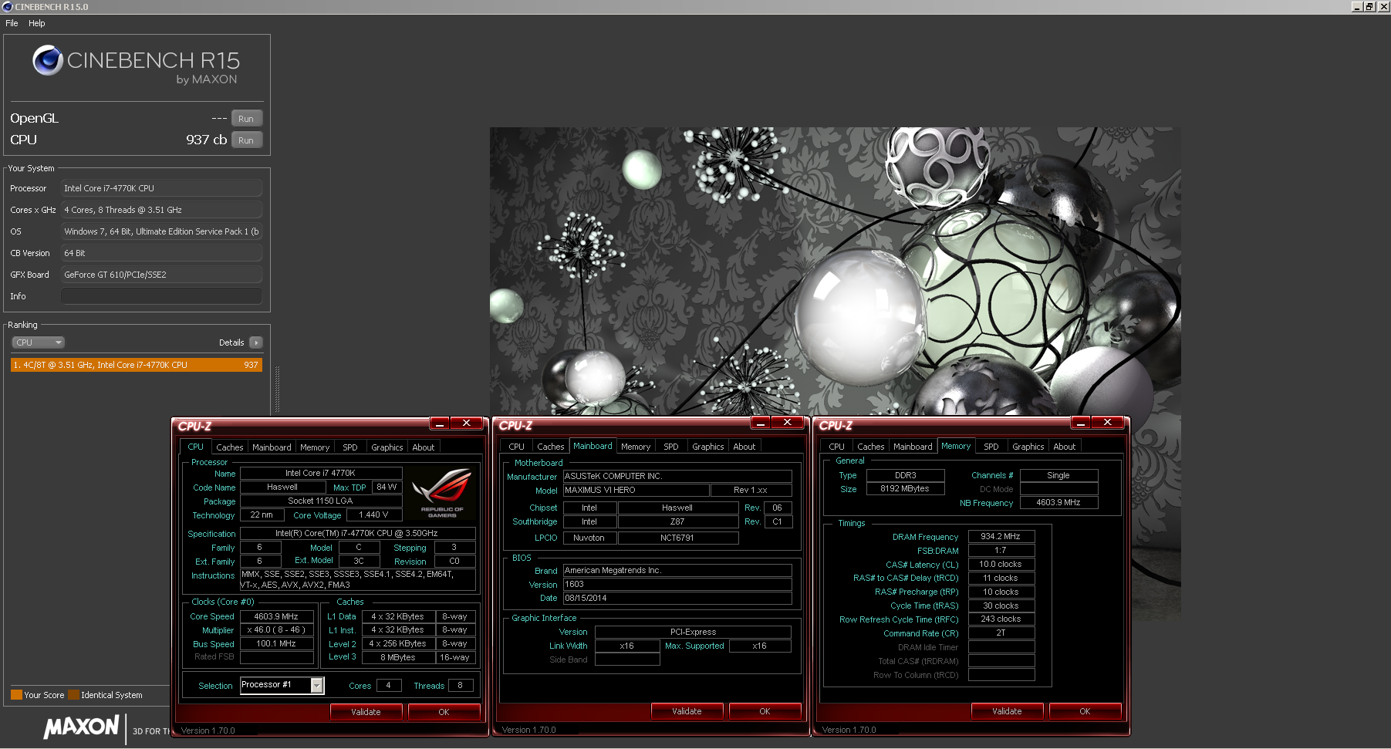The height and width of the screenshot is (749, 1391).
Task: Click the BIOS Version 1603 field
Action: (677, 585)
